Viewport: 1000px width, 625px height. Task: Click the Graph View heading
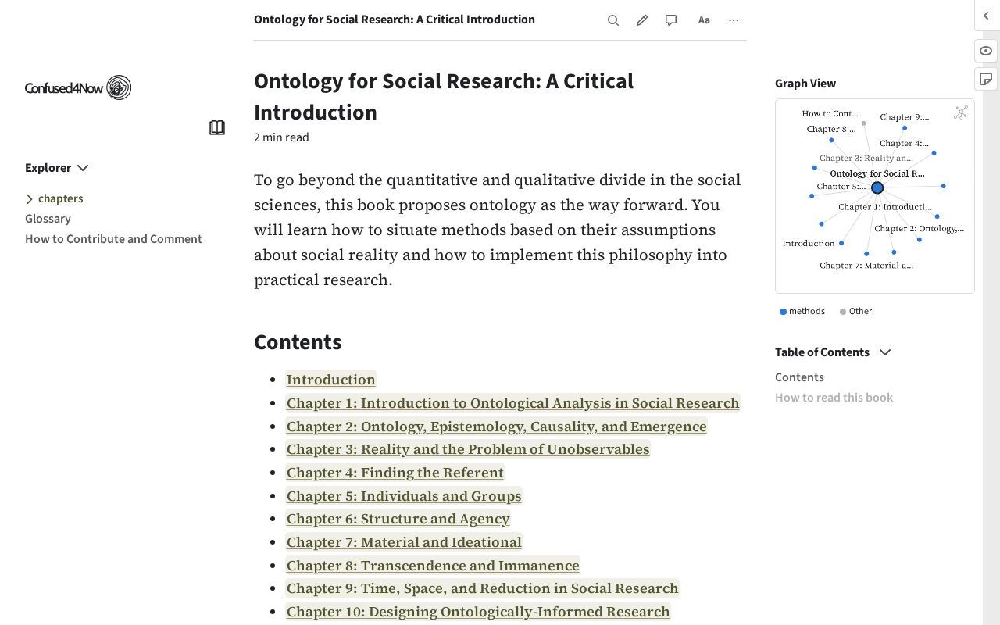click(805, 84)
